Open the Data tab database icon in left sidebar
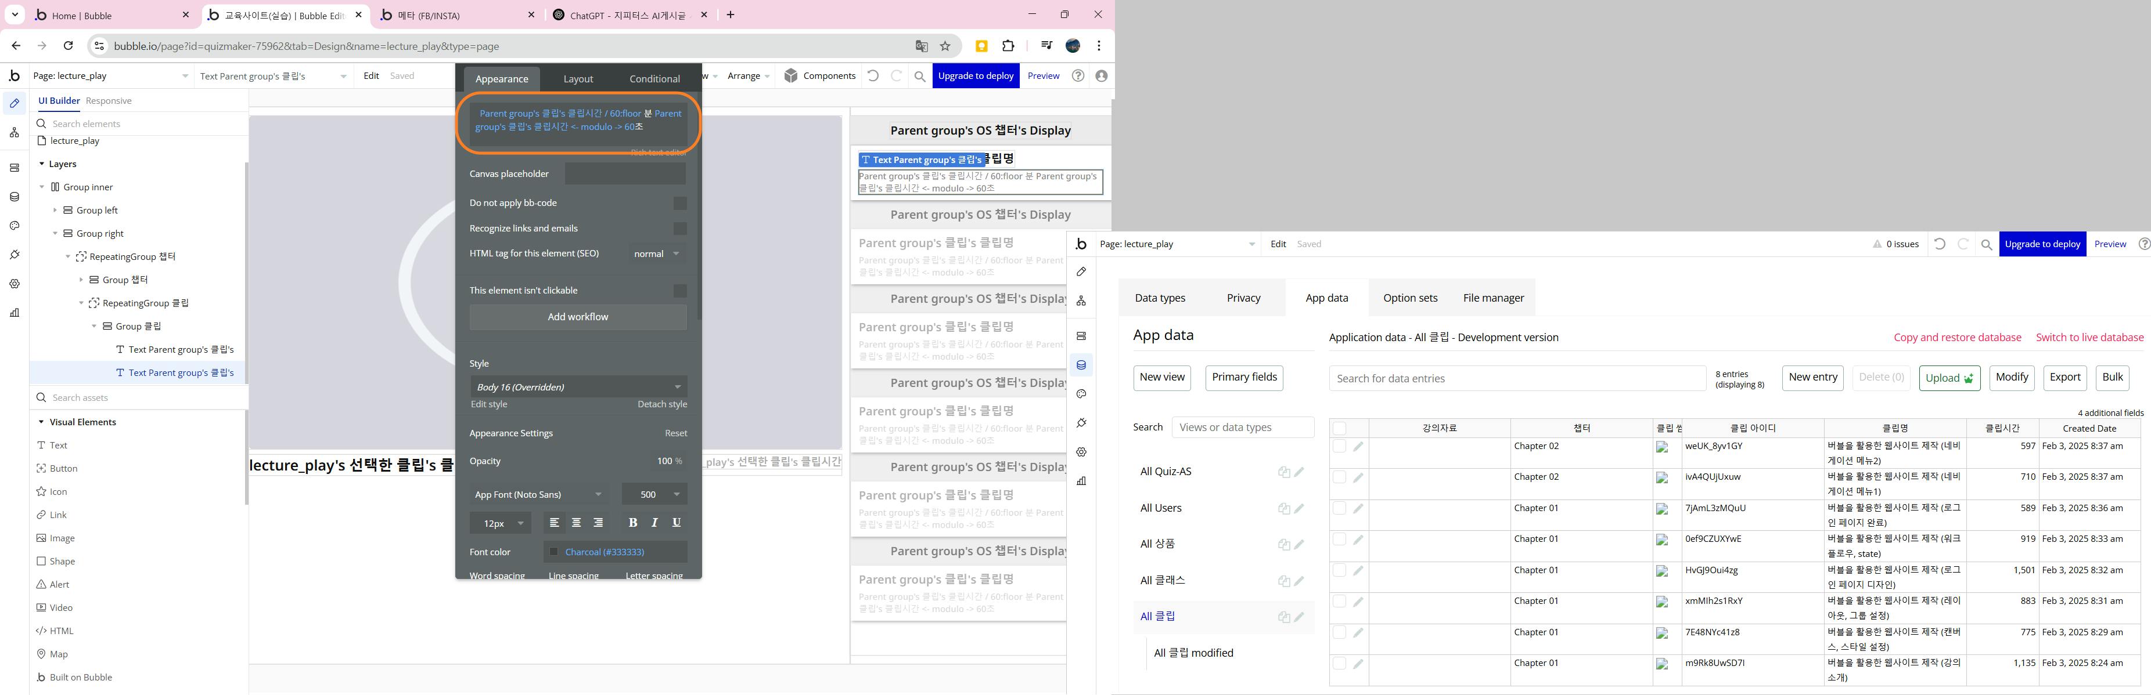The width and height of the screenshot is (2151, 695). point(14,197)
